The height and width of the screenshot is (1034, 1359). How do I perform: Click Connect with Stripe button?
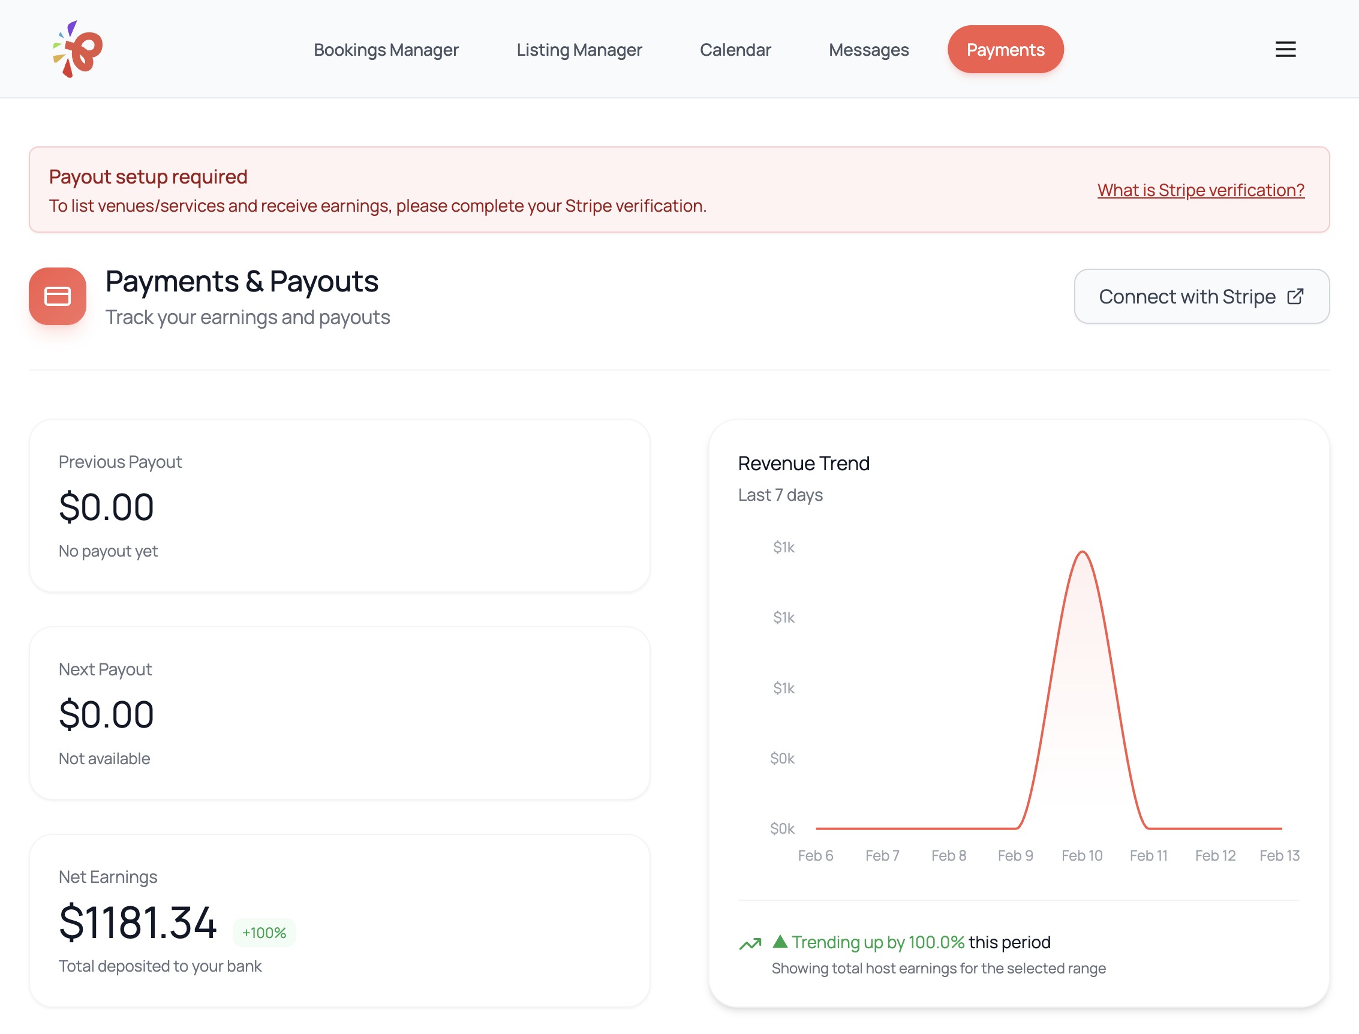1201,297
